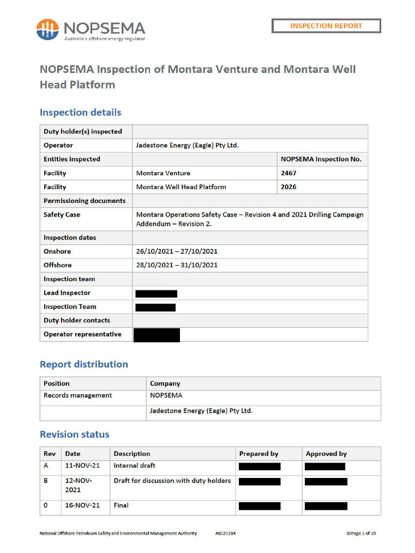
Task: Click the Inspection dates row label
Action: [x=70, y=238]
